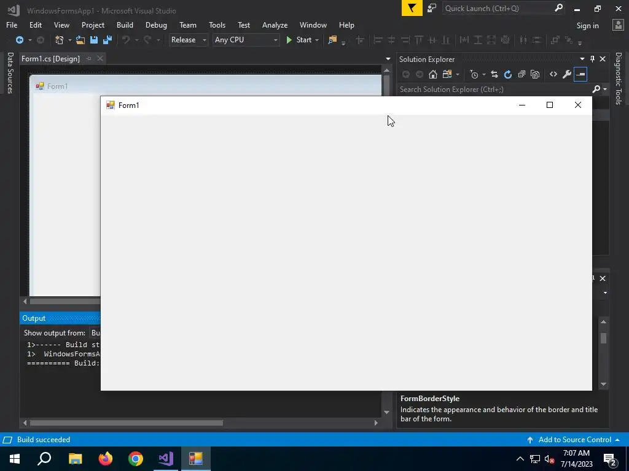Click the Quick Launch search magnifier icon
629x471 pixels.
tap(558, 7)
